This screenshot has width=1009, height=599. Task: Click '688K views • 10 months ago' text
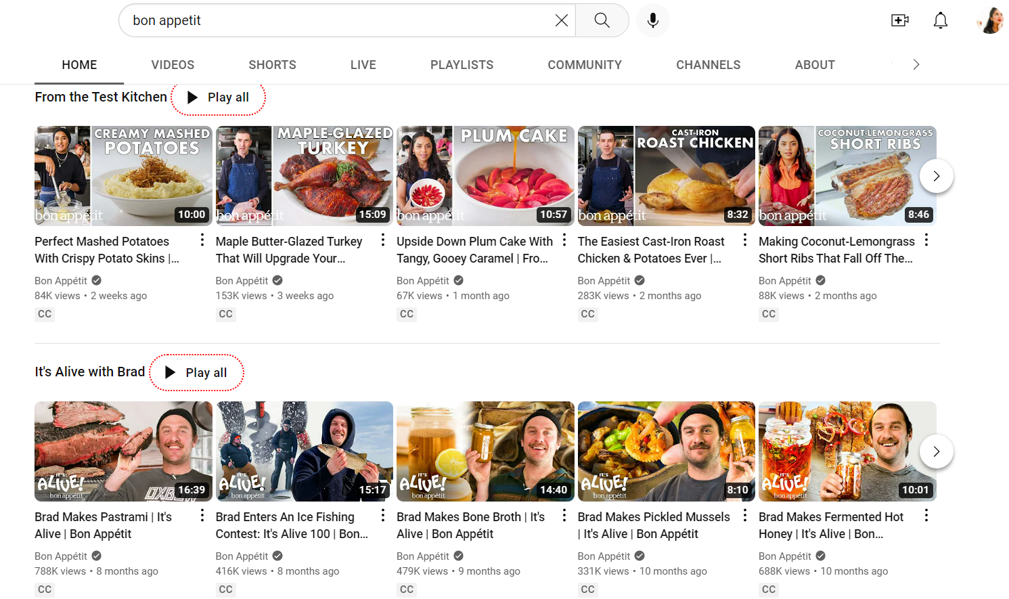click(823, 571)
